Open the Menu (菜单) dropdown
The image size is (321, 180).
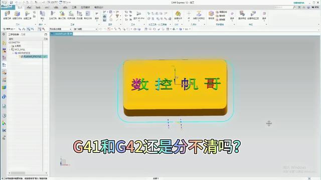click(x=9, y=29)
